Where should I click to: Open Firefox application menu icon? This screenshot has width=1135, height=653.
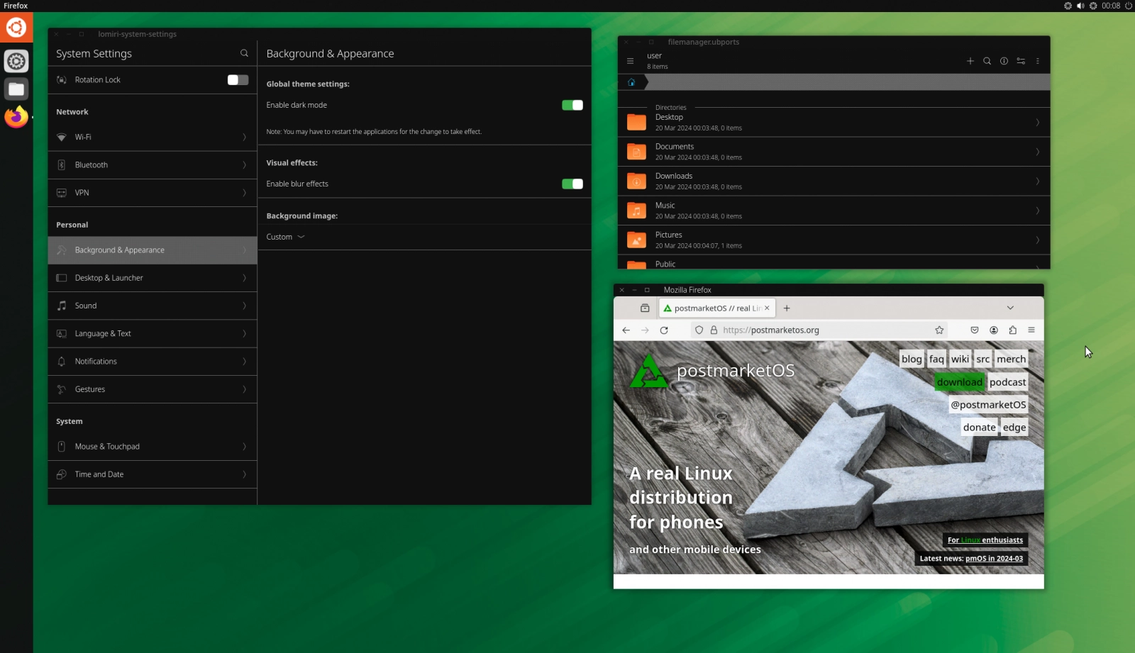[x=1031, y=330]
